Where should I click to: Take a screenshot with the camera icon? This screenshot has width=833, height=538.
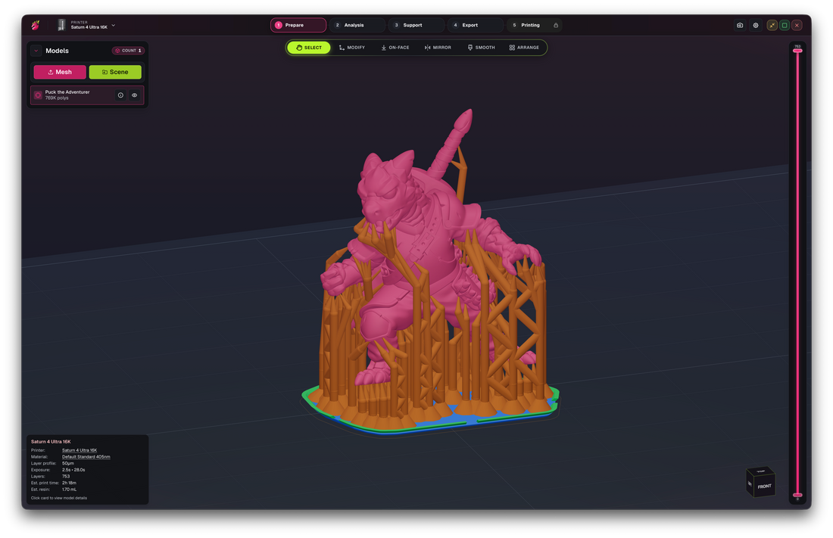(740, 25)
